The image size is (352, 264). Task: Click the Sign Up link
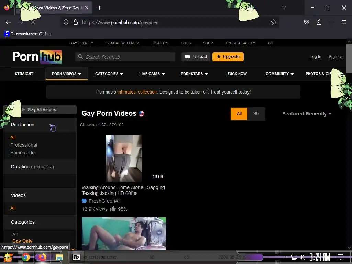[x=336, y=57]
